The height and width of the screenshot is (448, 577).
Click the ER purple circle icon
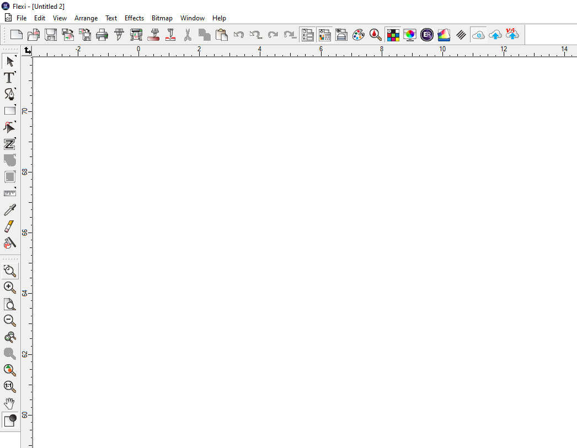tap(426, 35)
